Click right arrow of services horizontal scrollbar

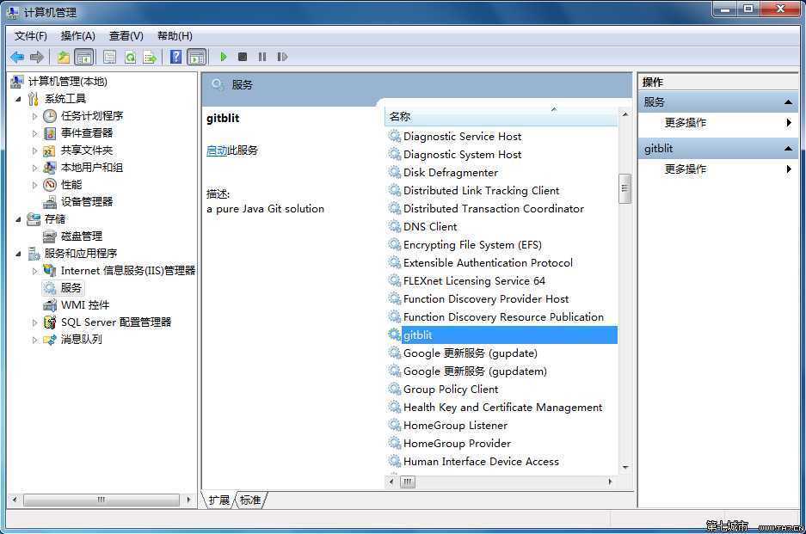[x=610, y=482]
